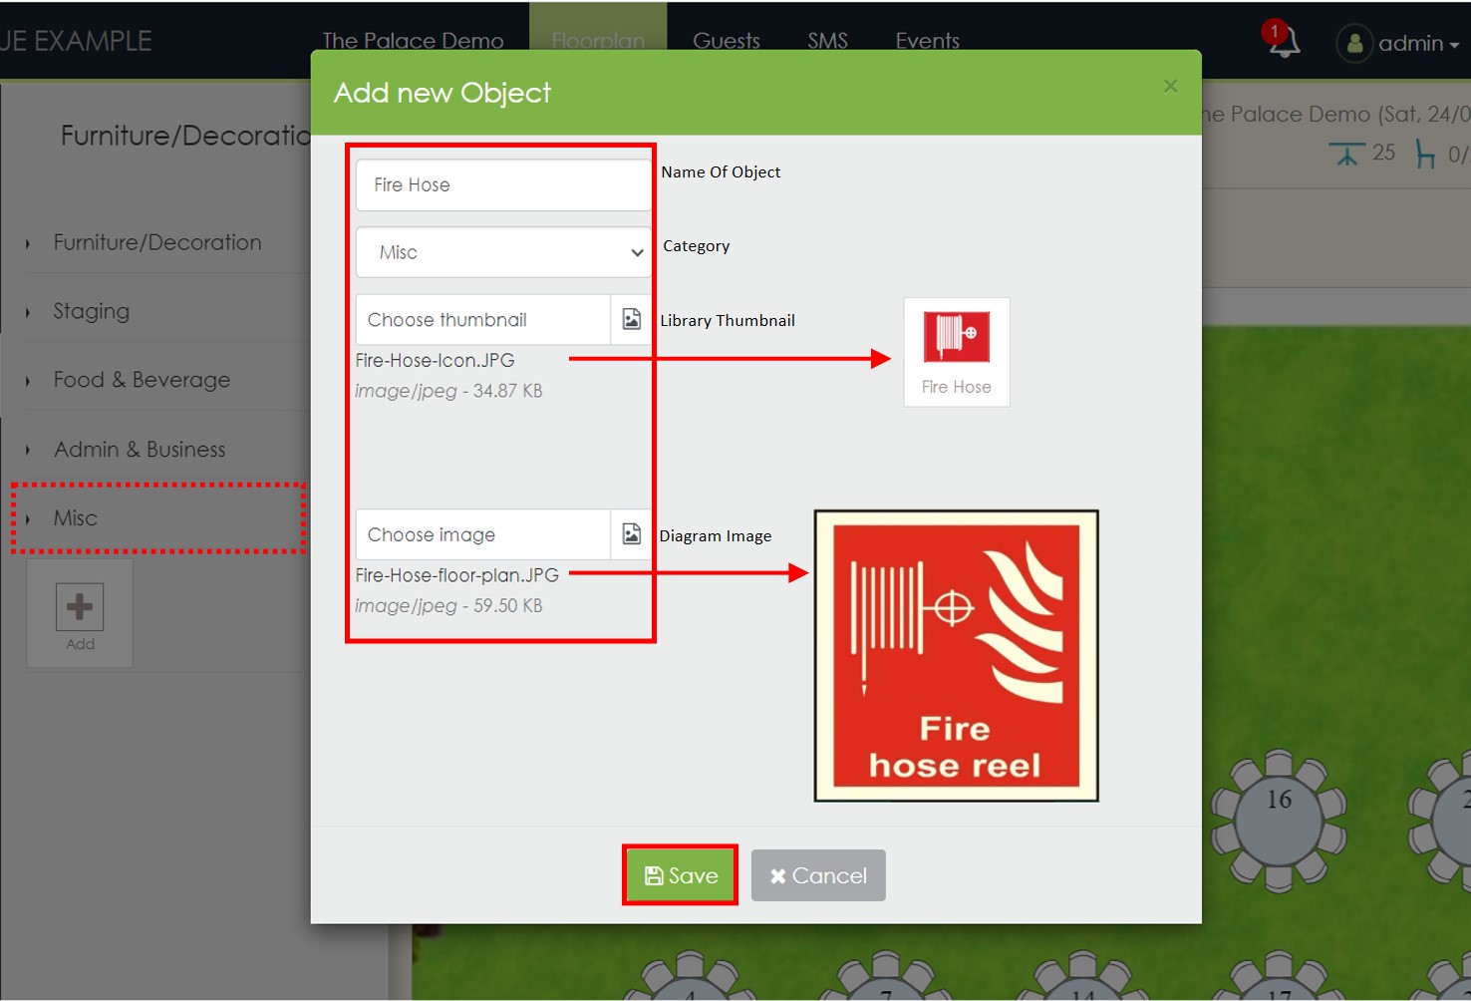
Task: Click the thumbnail file browse icon
Action: click(x=631, y=319)
